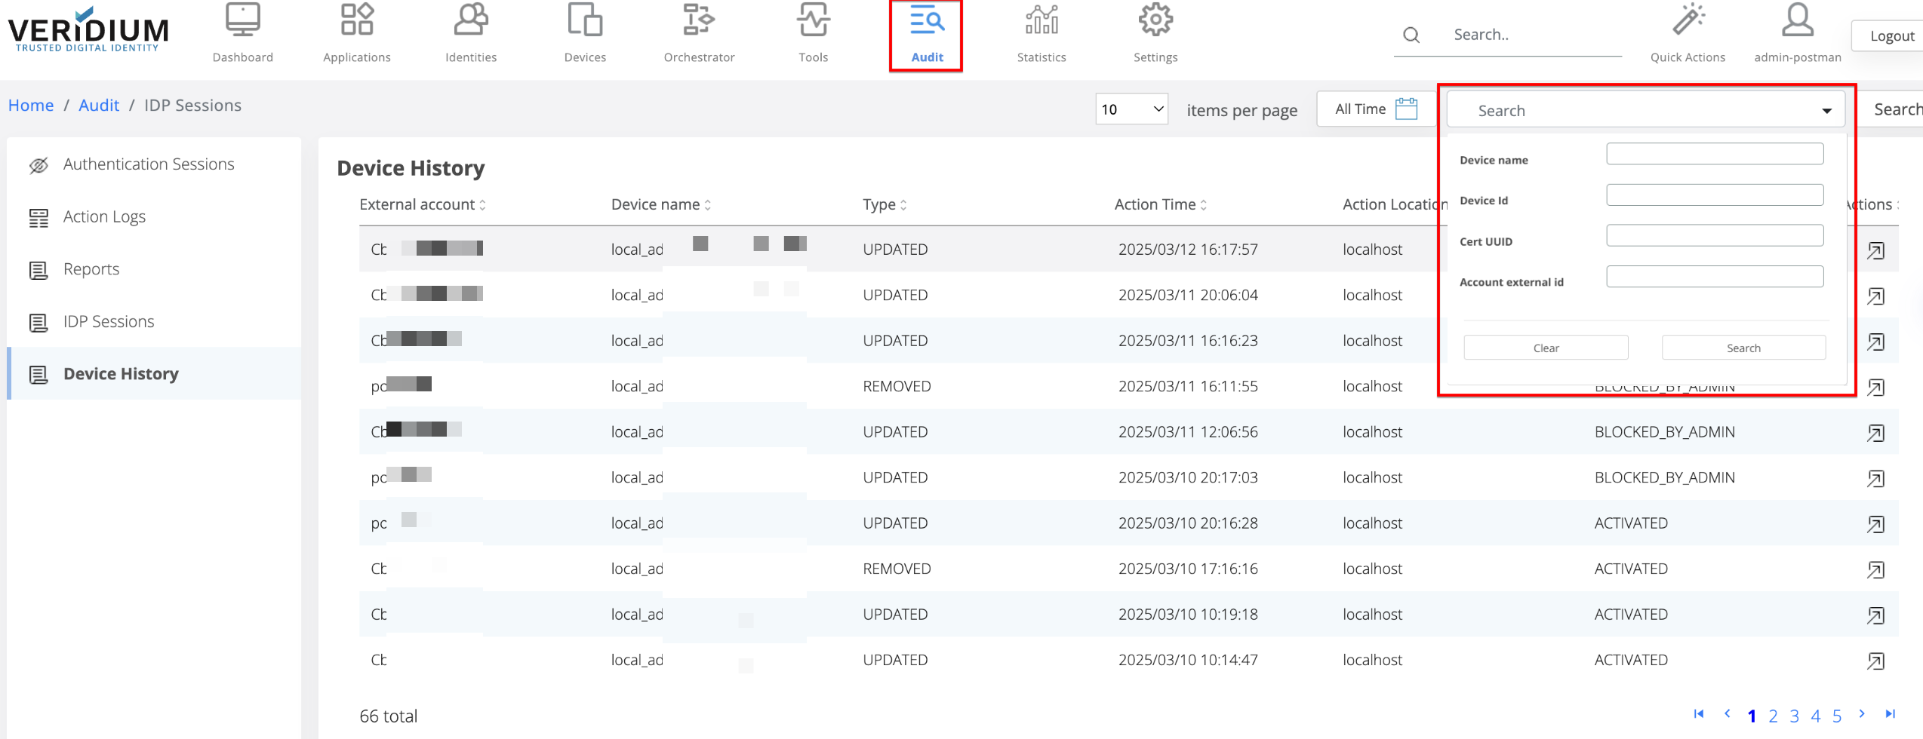The height and width of the screenshot is (739, 1923).
Task: Click the Quick Actions magic wand icon
Action: [1688, 21]
